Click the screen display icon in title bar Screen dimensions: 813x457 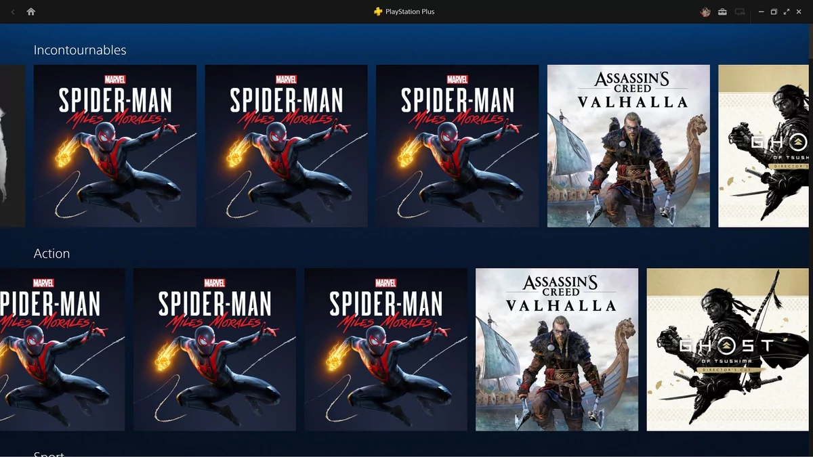coord(740,12)
